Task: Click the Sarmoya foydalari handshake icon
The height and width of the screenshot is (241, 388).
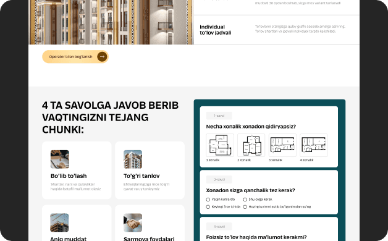Action: point(133,222)
